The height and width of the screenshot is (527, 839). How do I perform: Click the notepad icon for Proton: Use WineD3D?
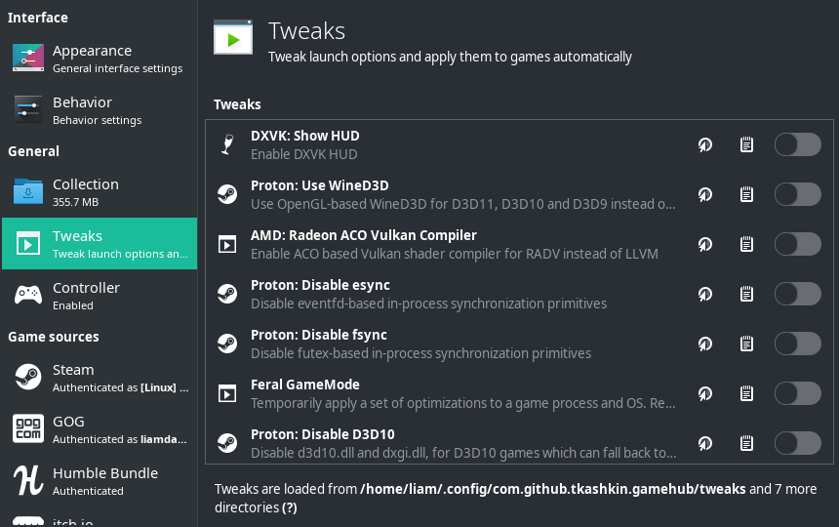point(746,194)
